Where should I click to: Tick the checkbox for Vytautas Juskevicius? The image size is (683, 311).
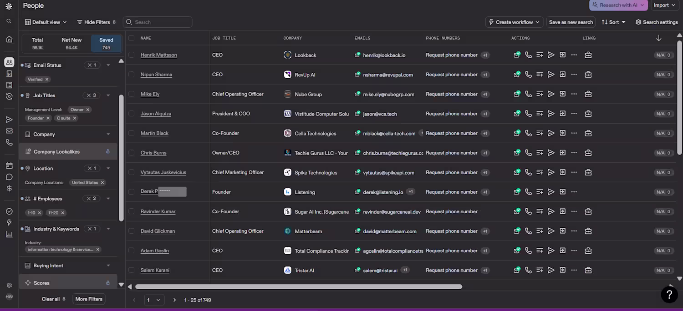pos(132,172)
